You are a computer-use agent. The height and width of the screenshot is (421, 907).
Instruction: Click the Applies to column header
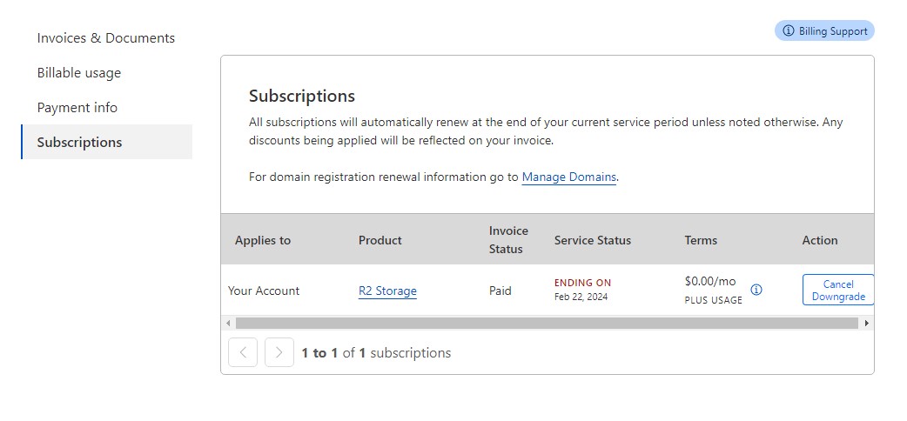click(263, 240)
